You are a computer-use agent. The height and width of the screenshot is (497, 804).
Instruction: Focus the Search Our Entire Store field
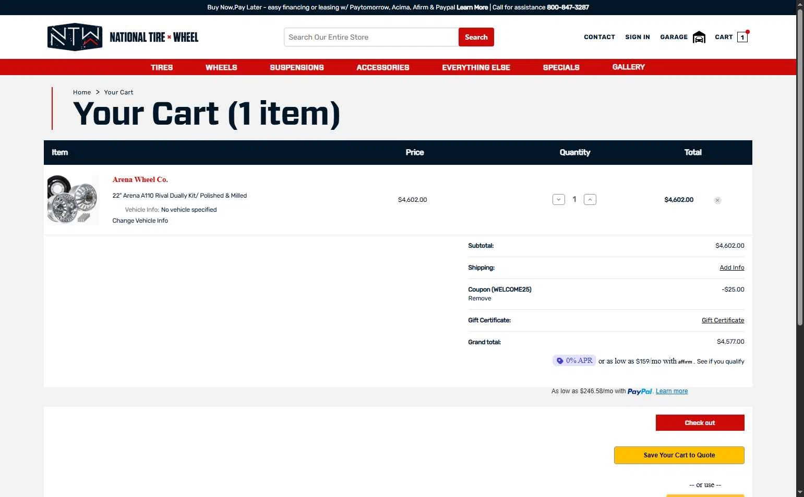(x=371, y=37)
